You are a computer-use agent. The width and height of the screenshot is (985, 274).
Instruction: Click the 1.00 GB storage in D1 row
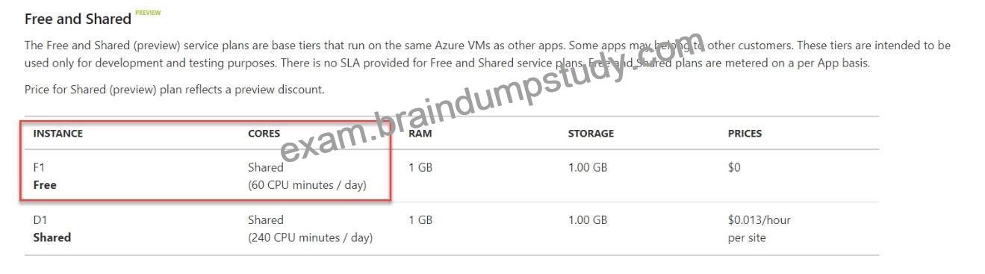(588, 220)
